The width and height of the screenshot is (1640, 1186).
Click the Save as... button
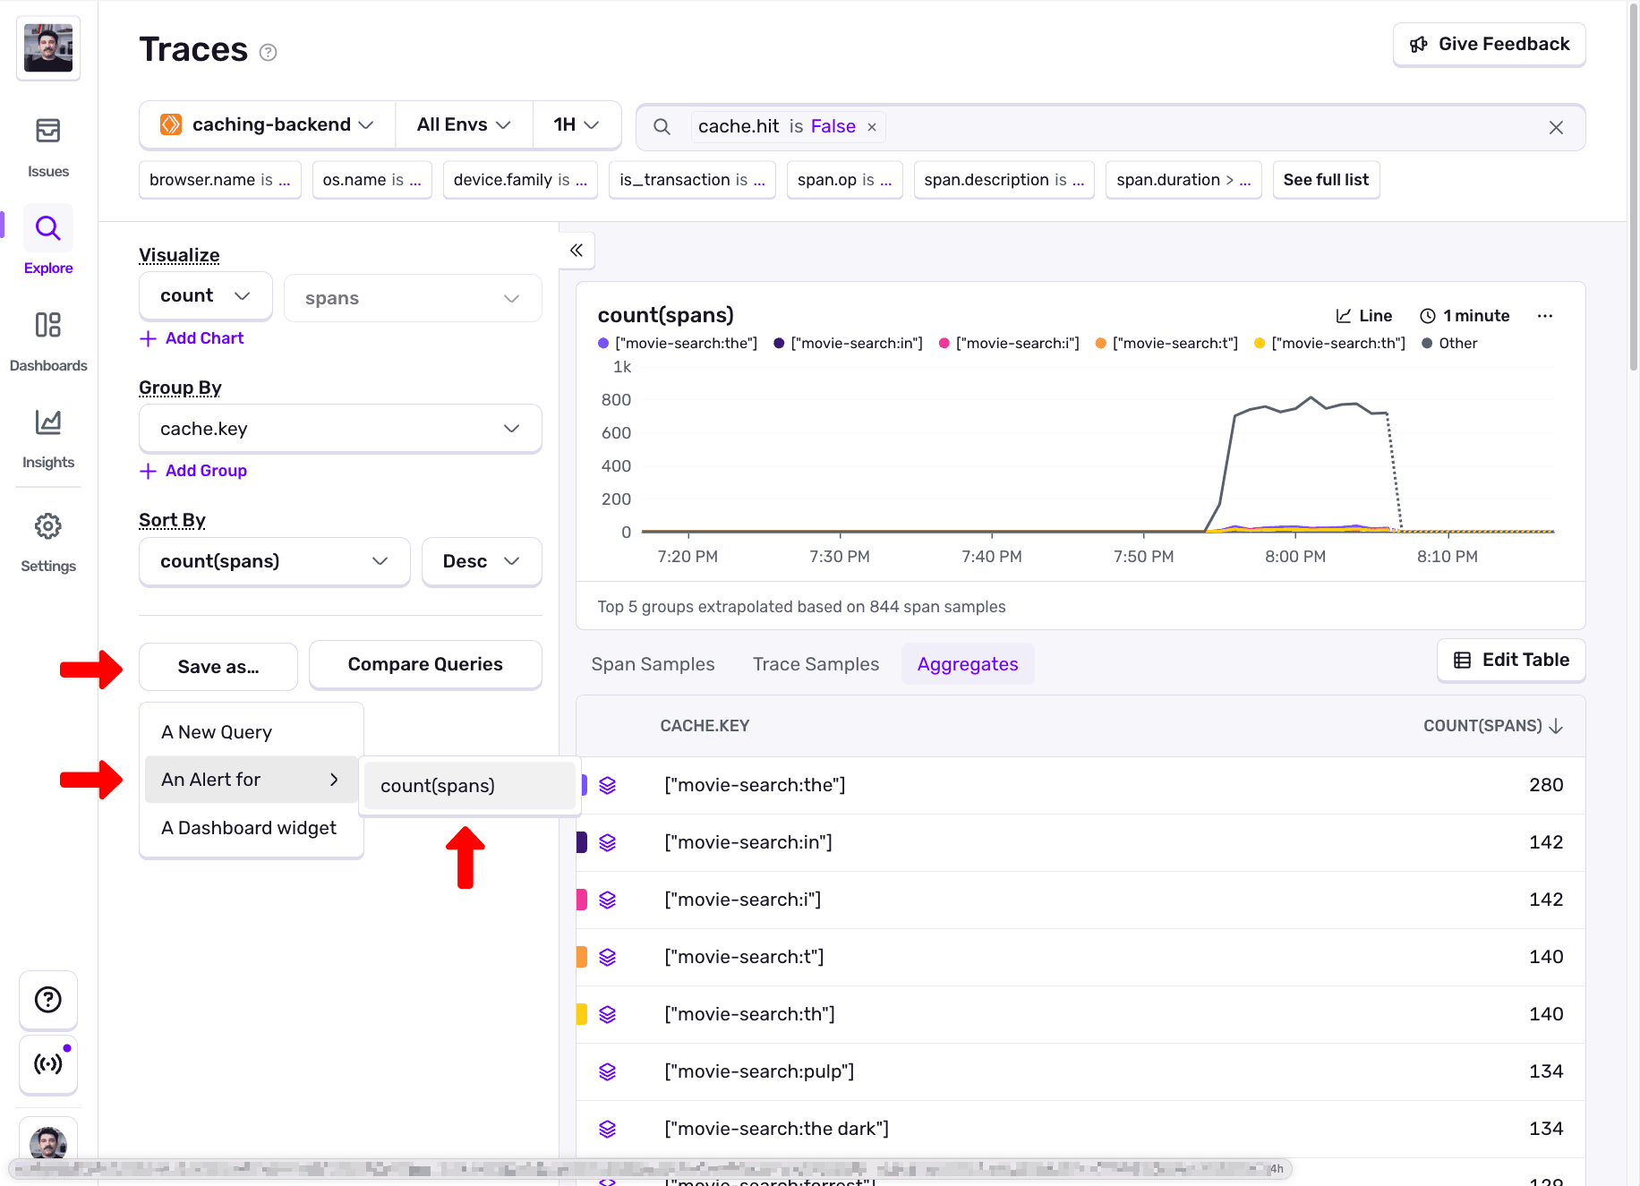point(218,667)
